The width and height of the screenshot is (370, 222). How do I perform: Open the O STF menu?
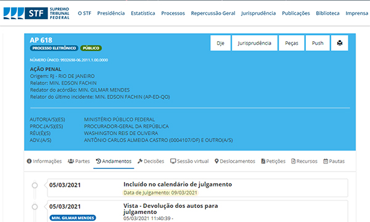tap(84, 13)
